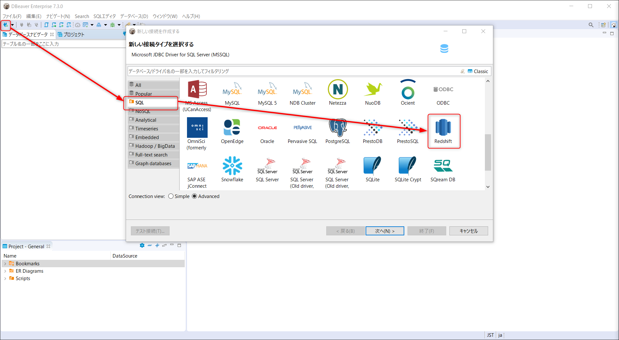The width and height of the screenshot is (619, 340).
Task: Open the new connection dropdown arrow
Action: point(12,25)
